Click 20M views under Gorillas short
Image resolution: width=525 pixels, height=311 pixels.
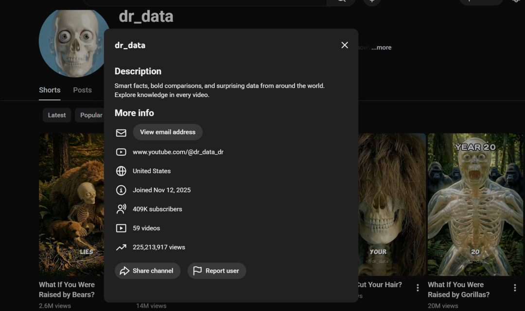click(x=443, y=306)
